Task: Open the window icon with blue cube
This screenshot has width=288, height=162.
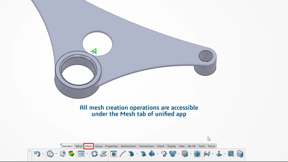Action: 113,154
